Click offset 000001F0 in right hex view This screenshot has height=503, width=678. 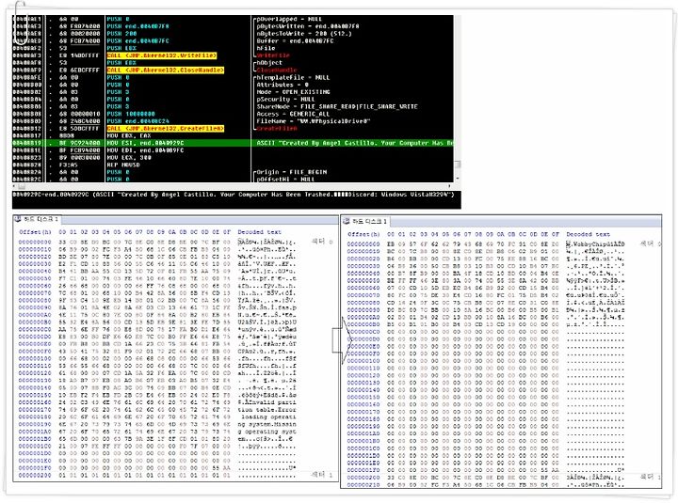(363, 470)
